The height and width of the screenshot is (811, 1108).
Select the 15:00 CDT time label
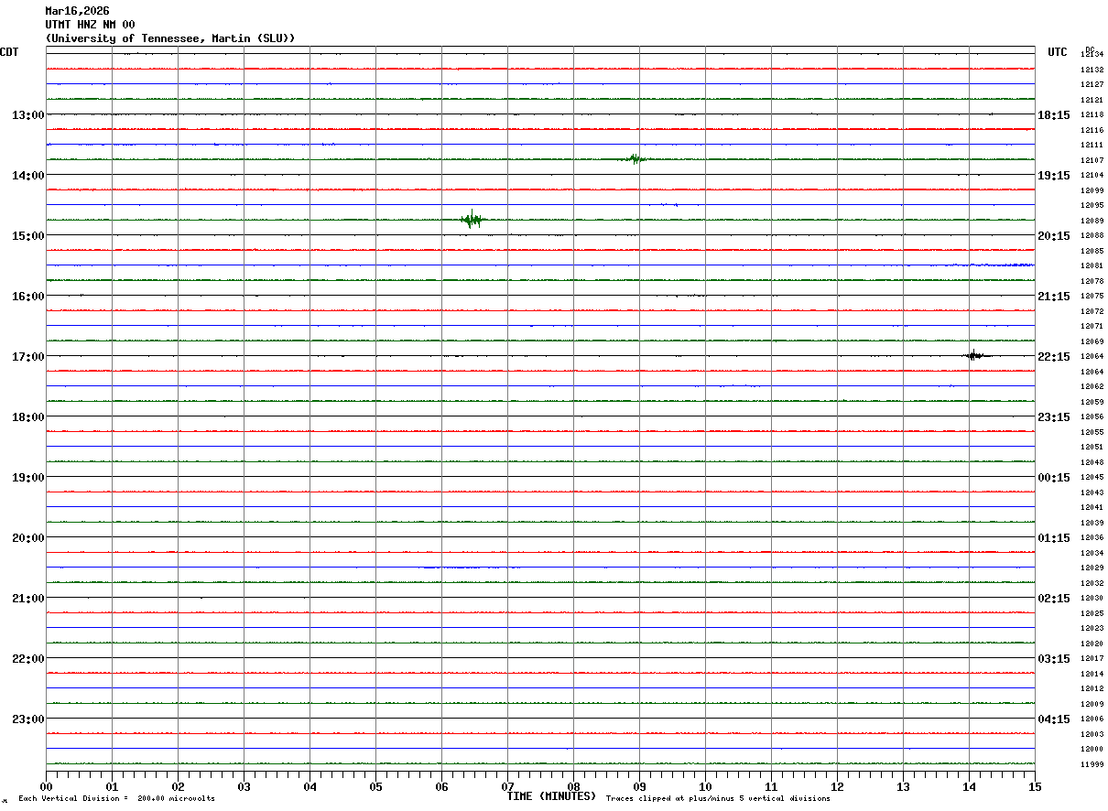click(x=27, y=235)
